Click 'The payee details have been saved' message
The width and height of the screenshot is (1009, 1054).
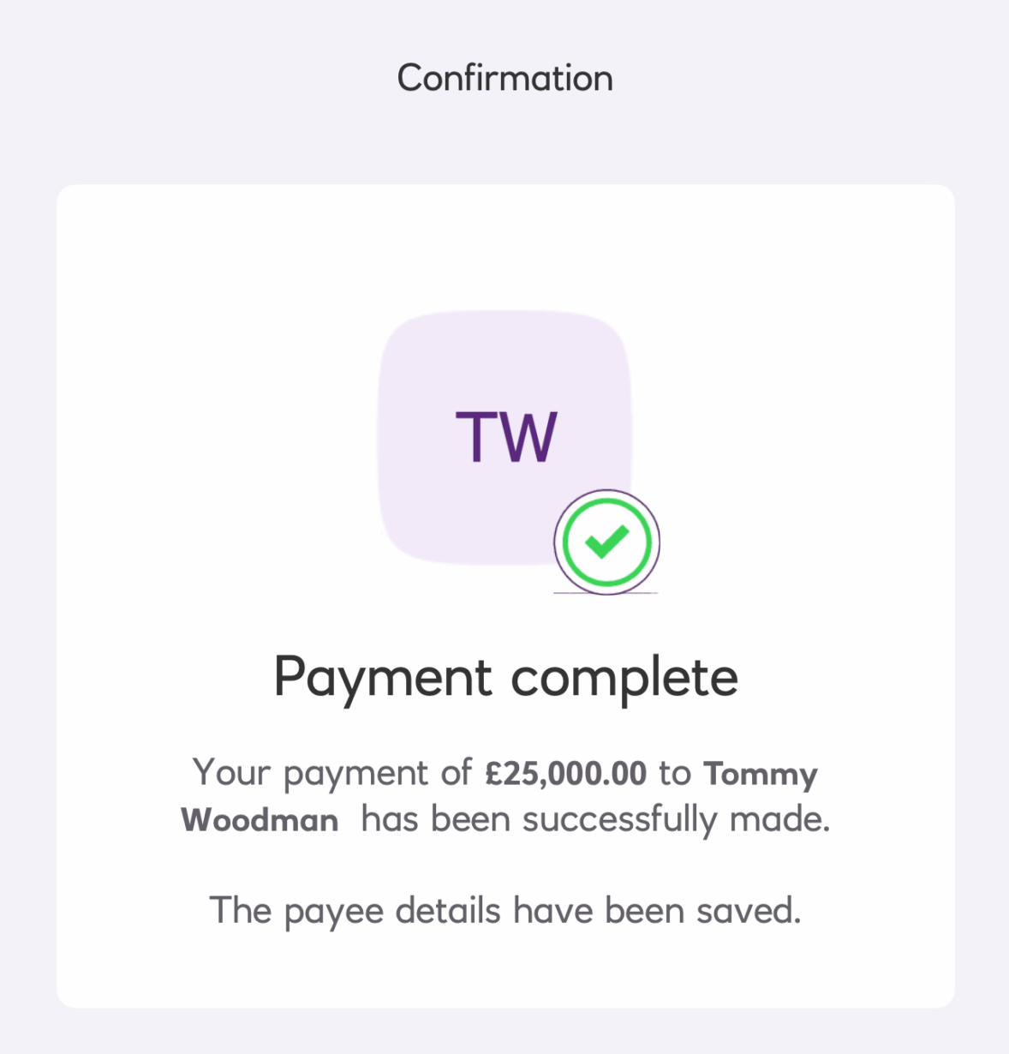pyautogui.click(x=504, y=910)
